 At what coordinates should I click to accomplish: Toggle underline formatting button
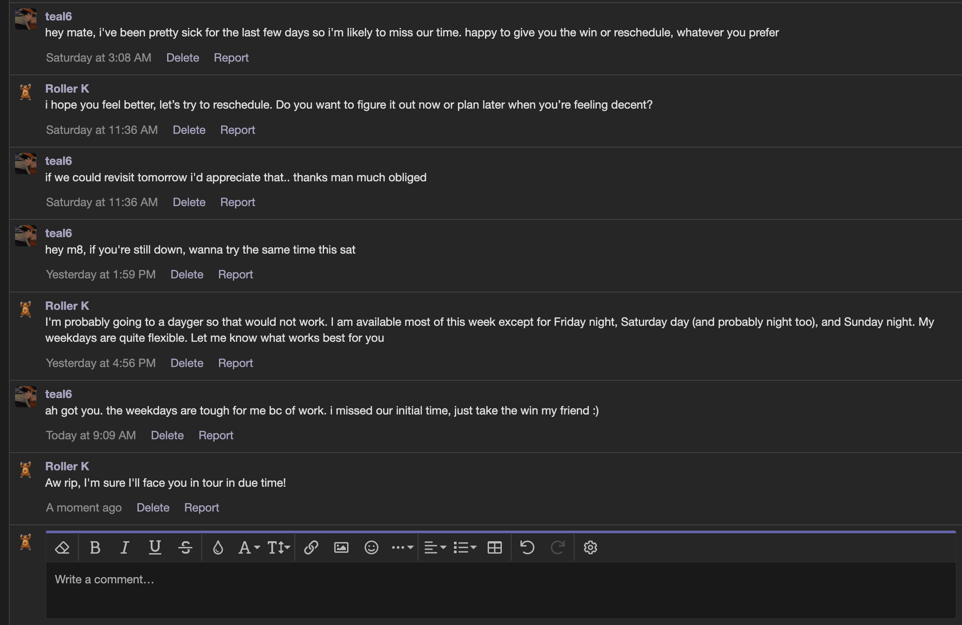click(x=155, y=548)
